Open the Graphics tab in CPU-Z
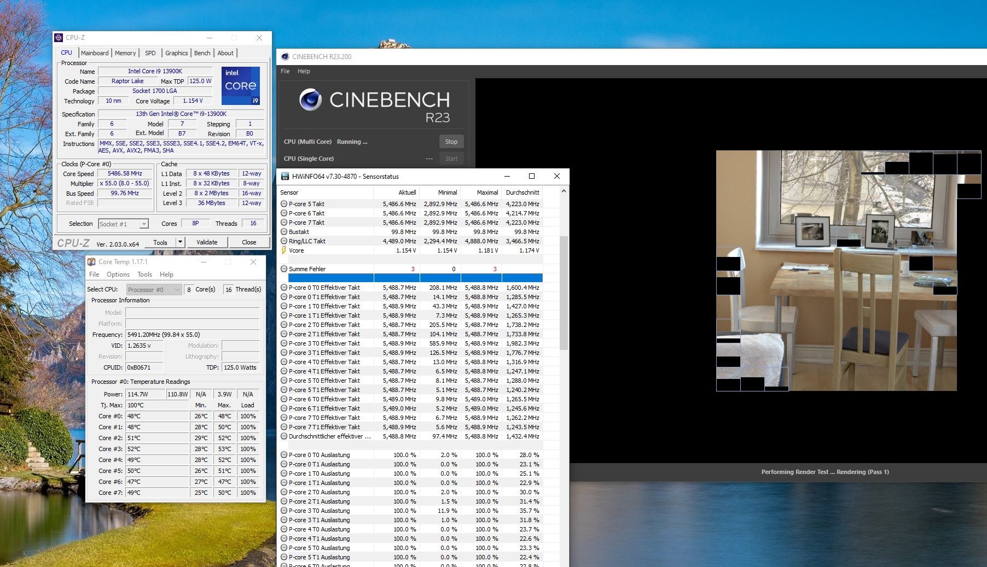The height and width of the screenshot is (567, 987). tap(177, 53)
